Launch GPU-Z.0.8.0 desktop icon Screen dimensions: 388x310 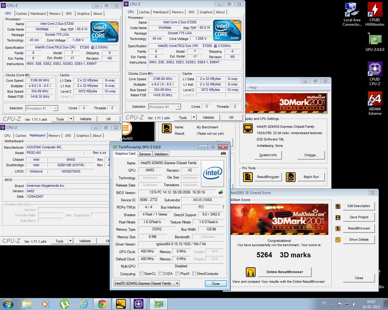click(375, 42)
